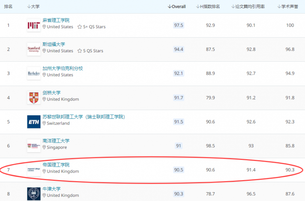Open the 剑桥大学 university link

click(x=51, y=93)
